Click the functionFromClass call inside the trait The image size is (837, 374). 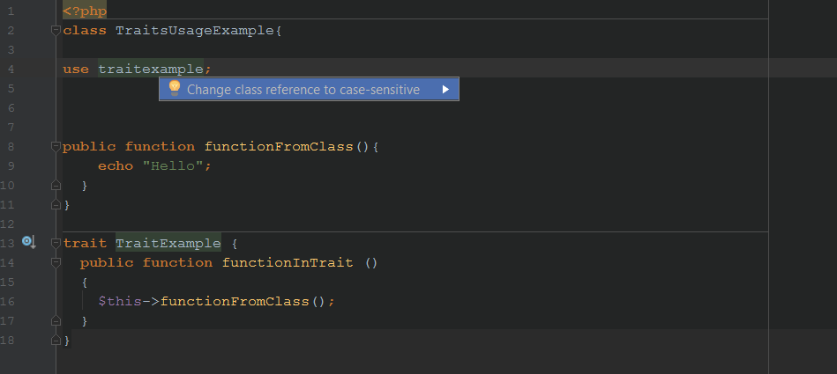point(235,302)
